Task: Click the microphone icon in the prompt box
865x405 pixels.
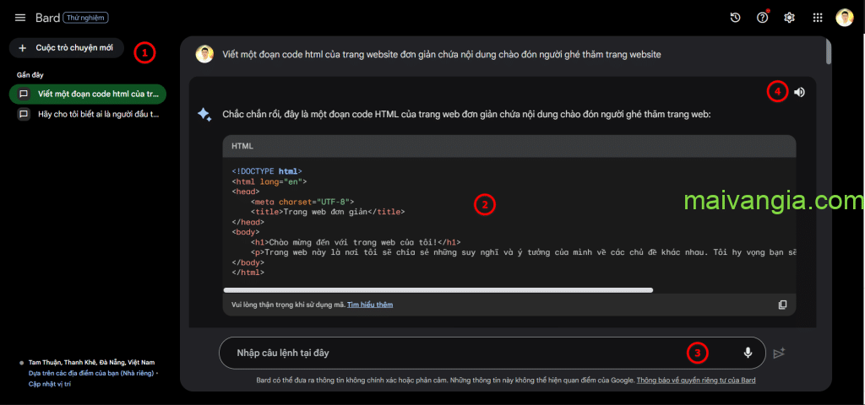Action: pos(748,353)
